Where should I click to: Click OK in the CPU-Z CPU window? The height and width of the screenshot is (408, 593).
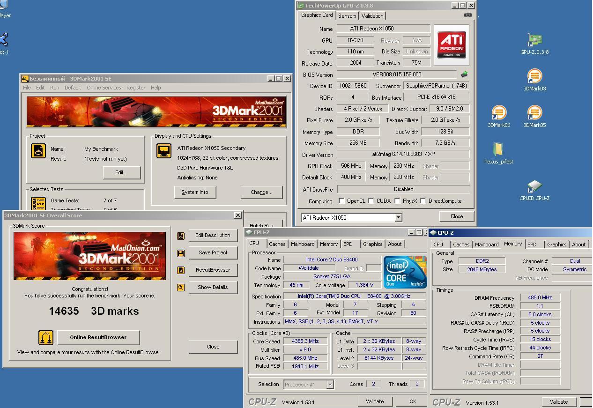click(412, 401)
